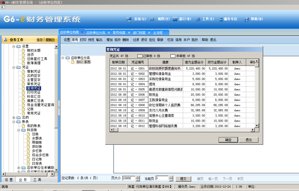Click the 服务专区 person icon
Viewport: 299px width, 191px height.
coord(221,19)
